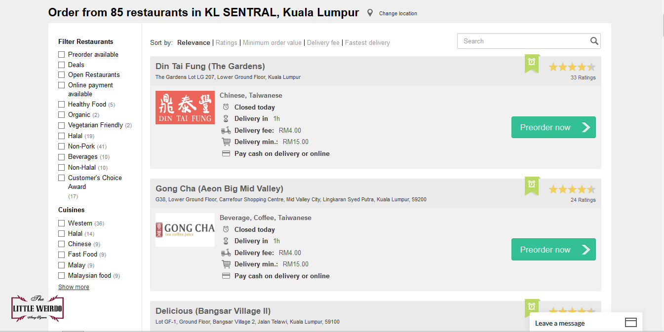This screenshot has height=332, width=664.
Task: Check the Western cuisine filter
Action: pyautogui.click(x=62, y=223)
